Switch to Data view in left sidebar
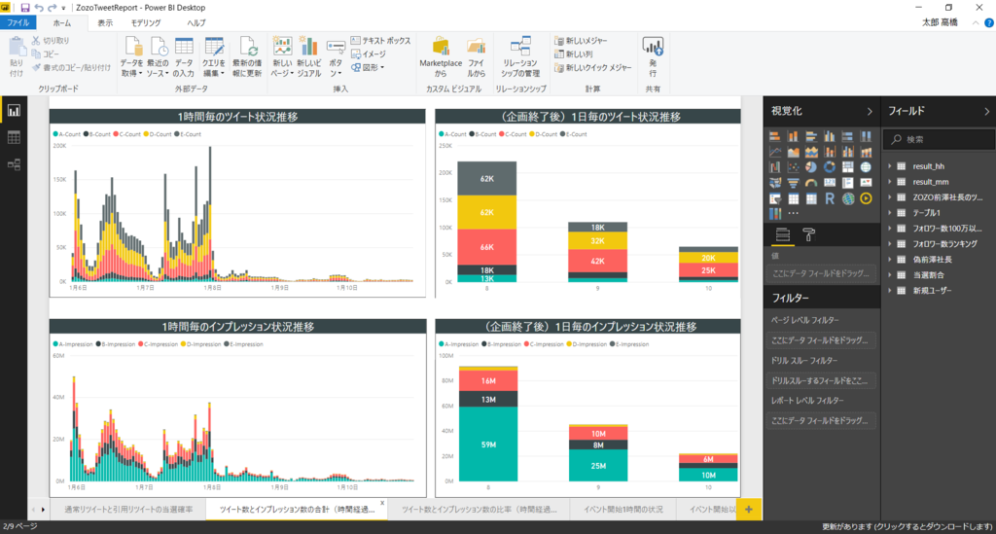 [x=14, y=137]
